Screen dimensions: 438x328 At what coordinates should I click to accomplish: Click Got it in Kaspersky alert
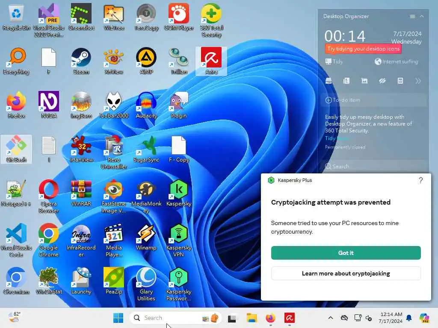pos(346,253)
